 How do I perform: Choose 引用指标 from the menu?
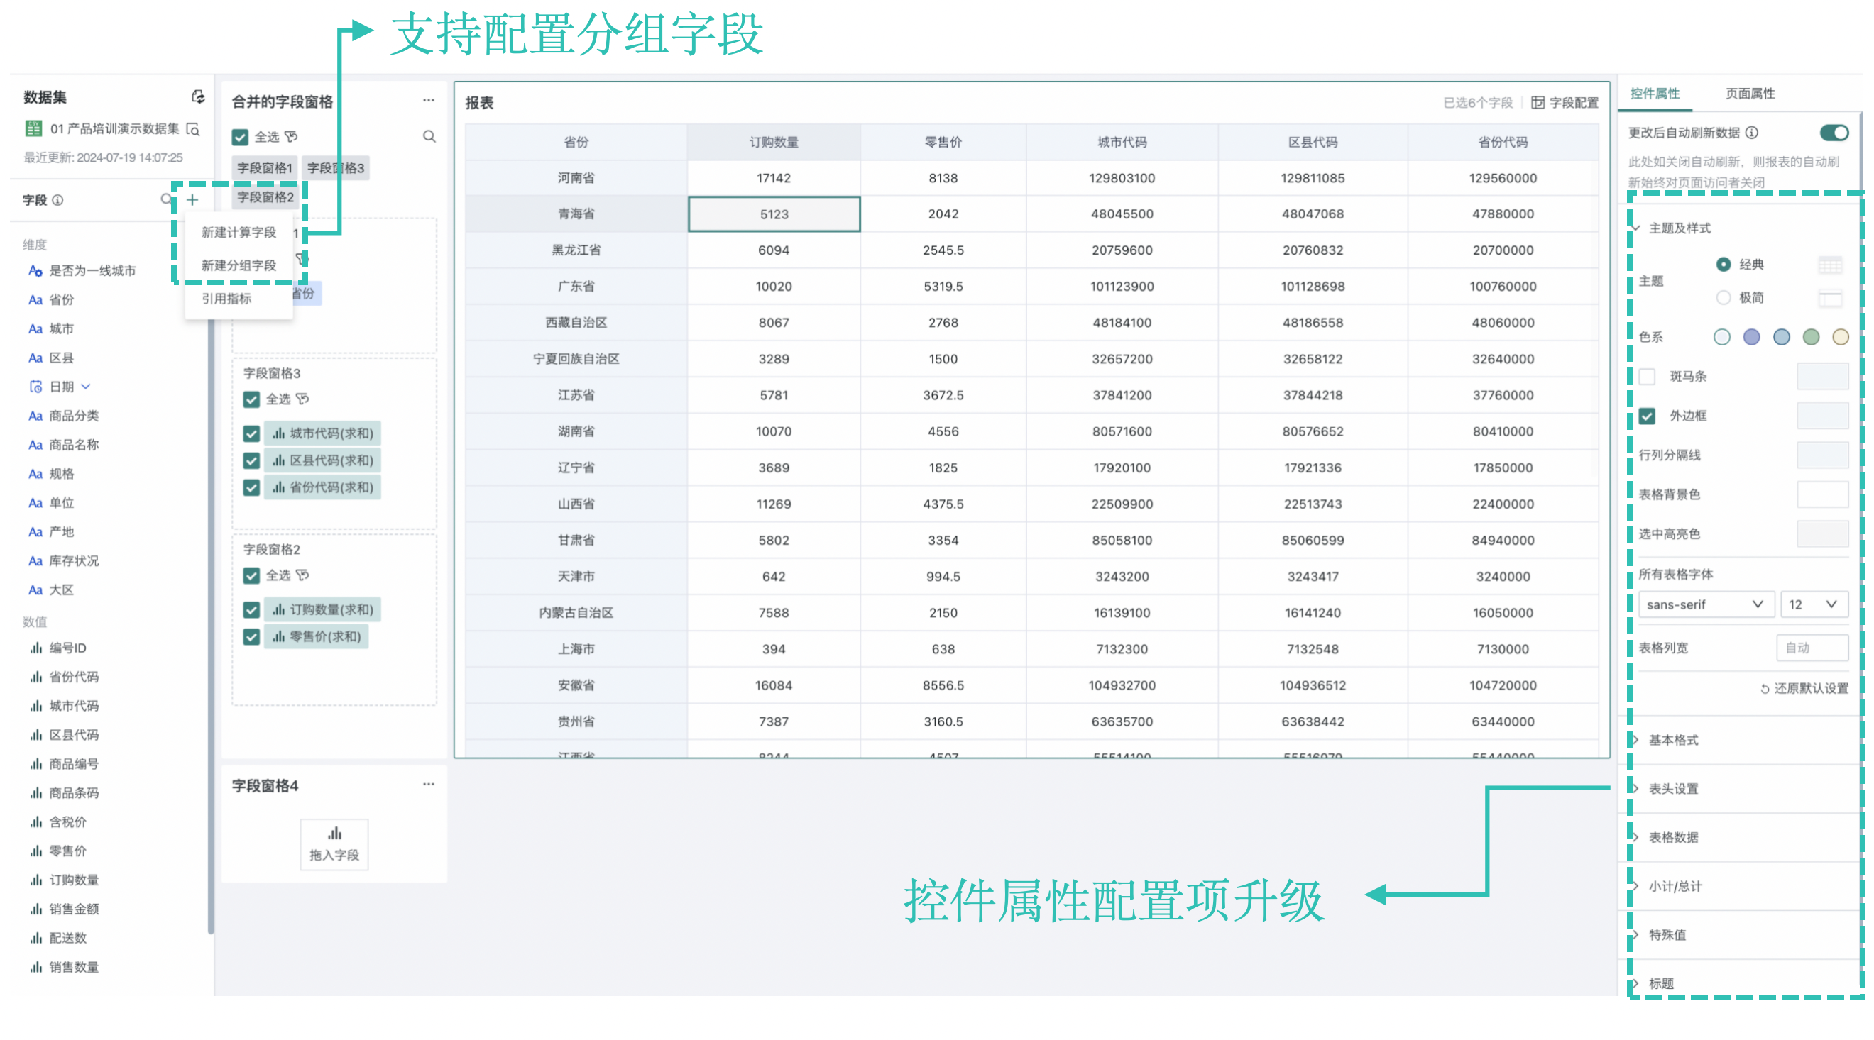pyautogui.click(x=226, y=298)
